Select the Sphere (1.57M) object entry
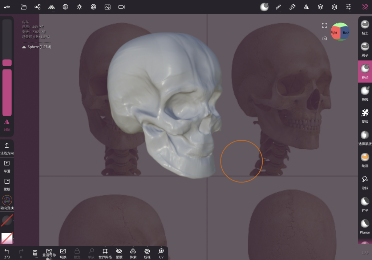Image resolution: width=372 pixels, height=260 pixels. [37, 47]
